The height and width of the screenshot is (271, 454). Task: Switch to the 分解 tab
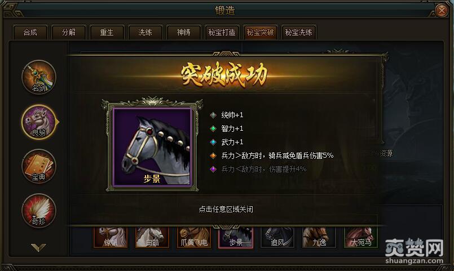click(x=69, y=32)
